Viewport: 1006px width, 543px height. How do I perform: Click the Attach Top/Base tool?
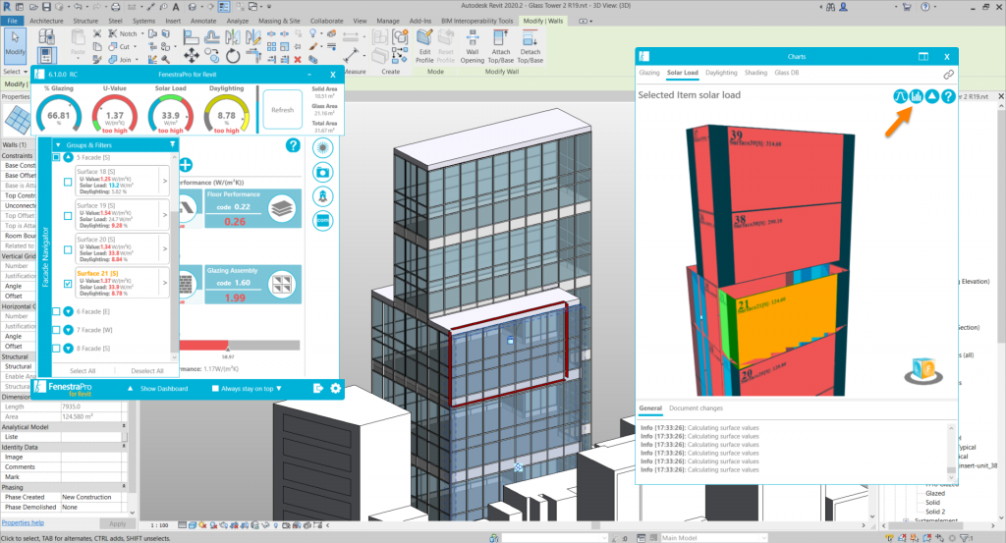pos(500,47)
